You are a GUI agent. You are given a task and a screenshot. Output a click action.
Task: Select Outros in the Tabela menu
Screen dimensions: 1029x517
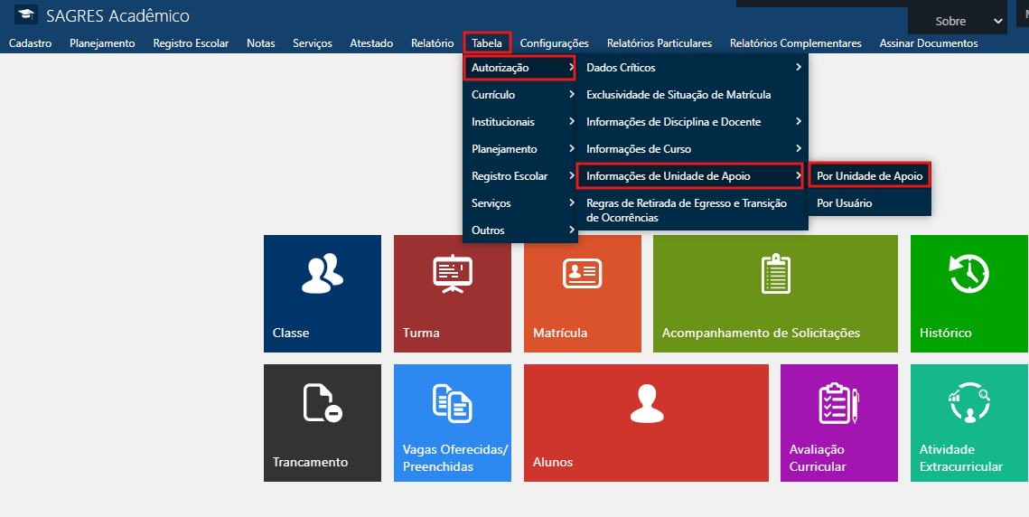(x=520, y=230)
